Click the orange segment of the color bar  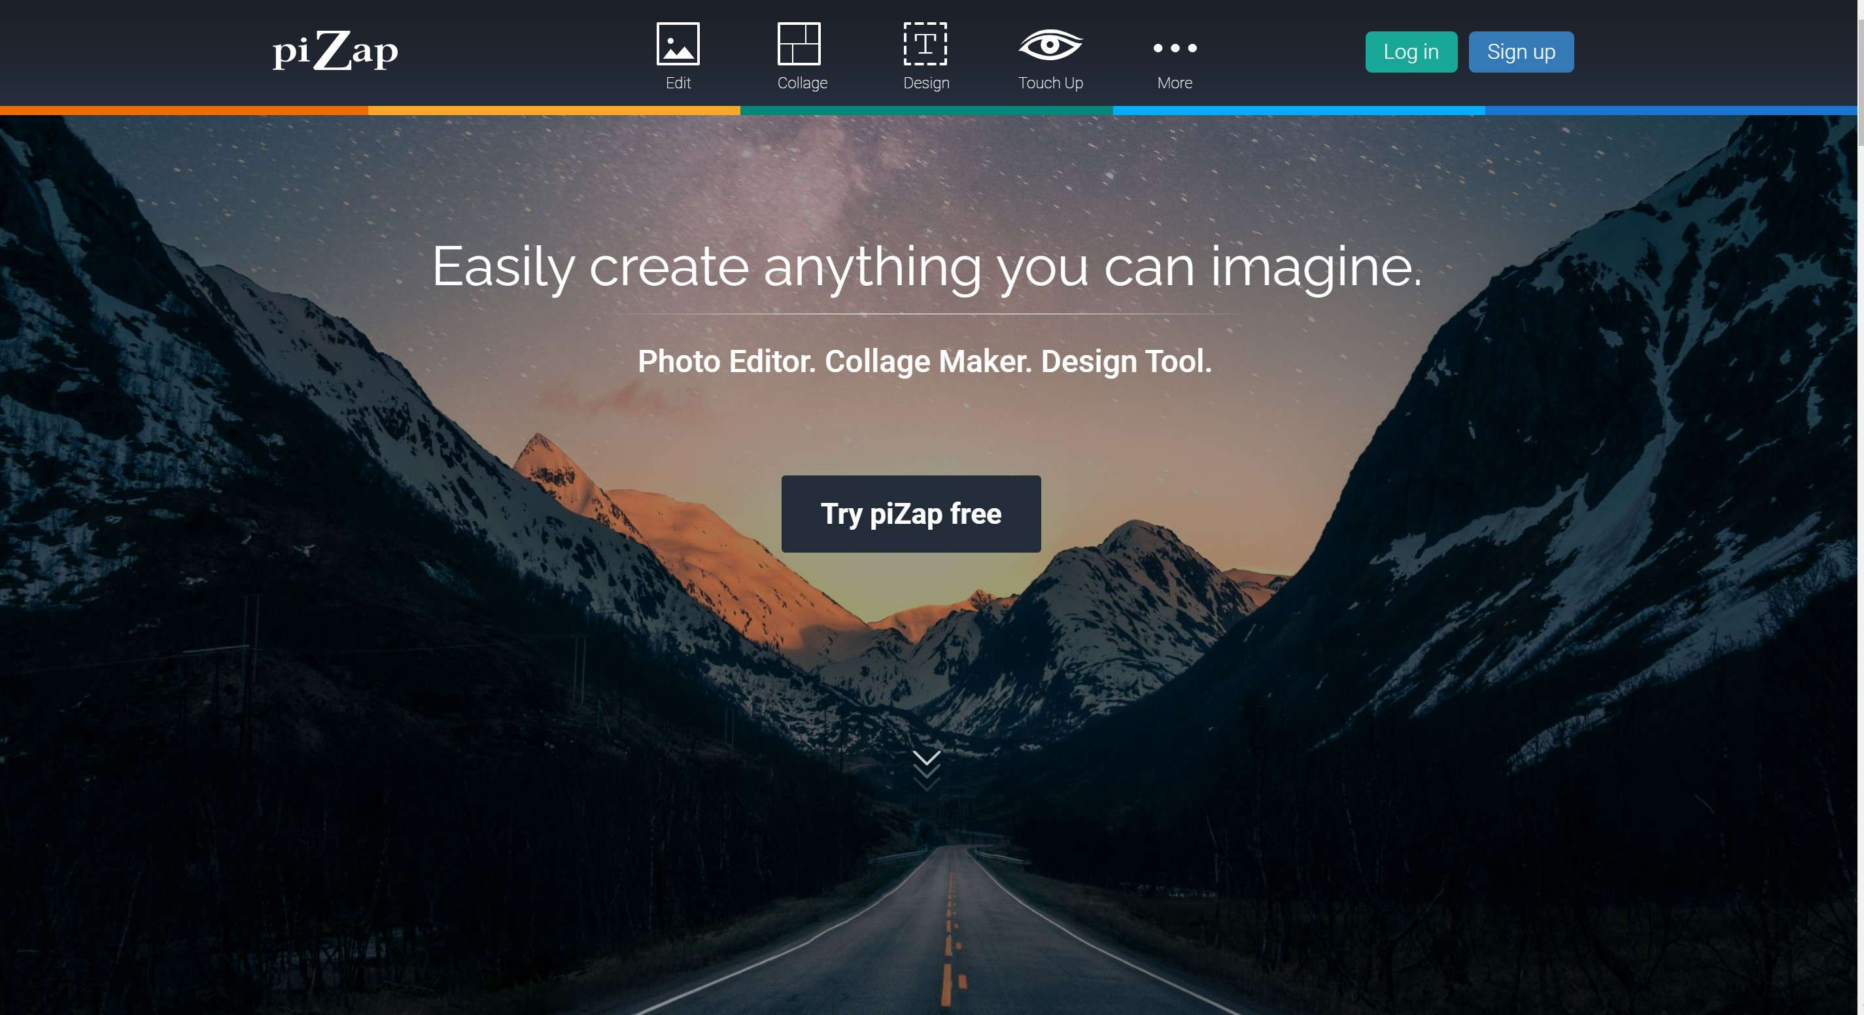tap(184, 111)
